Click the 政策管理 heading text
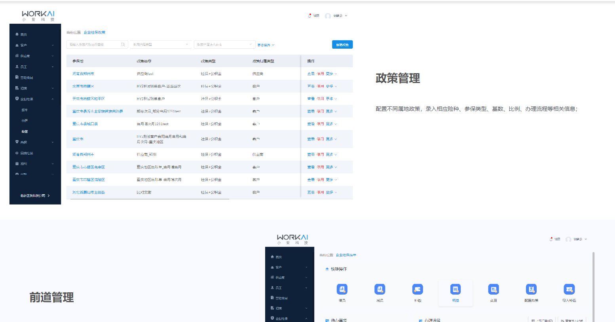This screenshot has width=615, height=322. coord(398,78)
